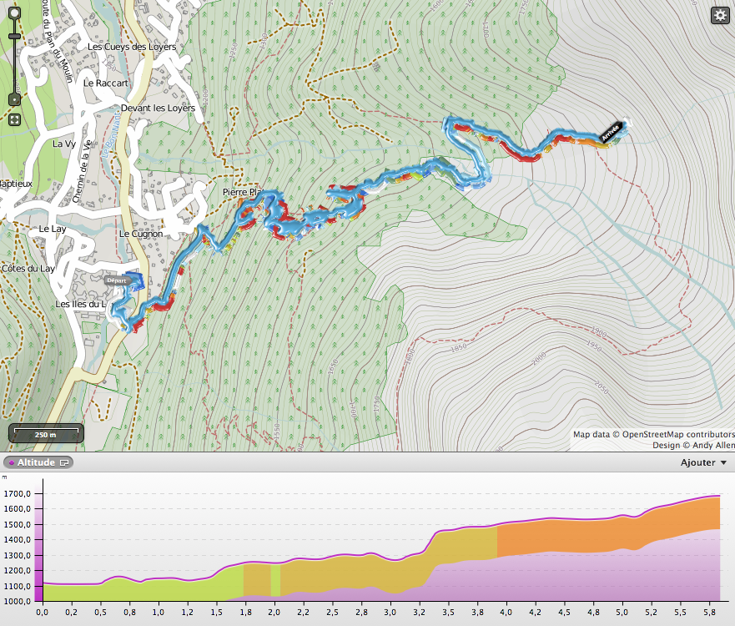Open the Ajouter dropdown menu
735x626 pixels.
[x=703, y=462]
